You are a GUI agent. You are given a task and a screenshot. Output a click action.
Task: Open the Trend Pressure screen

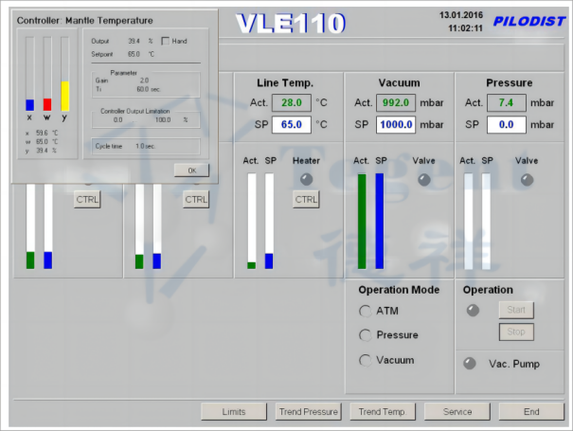click(x=308, y=412)
